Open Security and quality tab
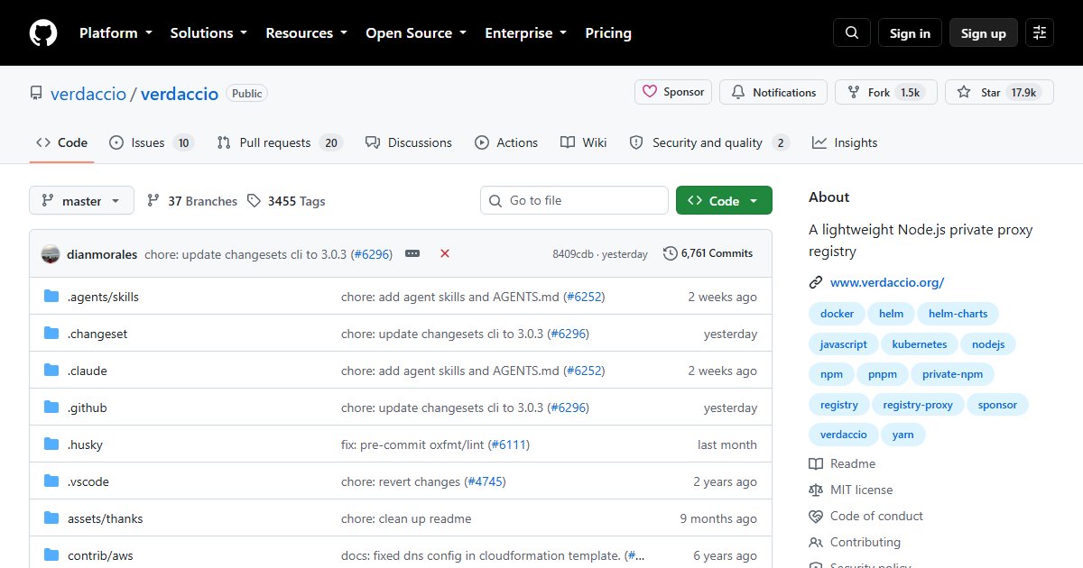This screenshot has width=1083, height=568. pos(708,142)
